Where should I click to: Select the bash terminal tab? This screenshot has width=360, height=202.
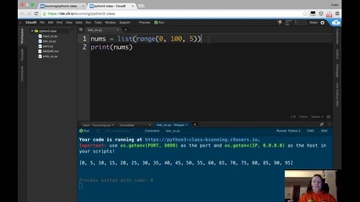pyautogui.click(x=98, y=125)
